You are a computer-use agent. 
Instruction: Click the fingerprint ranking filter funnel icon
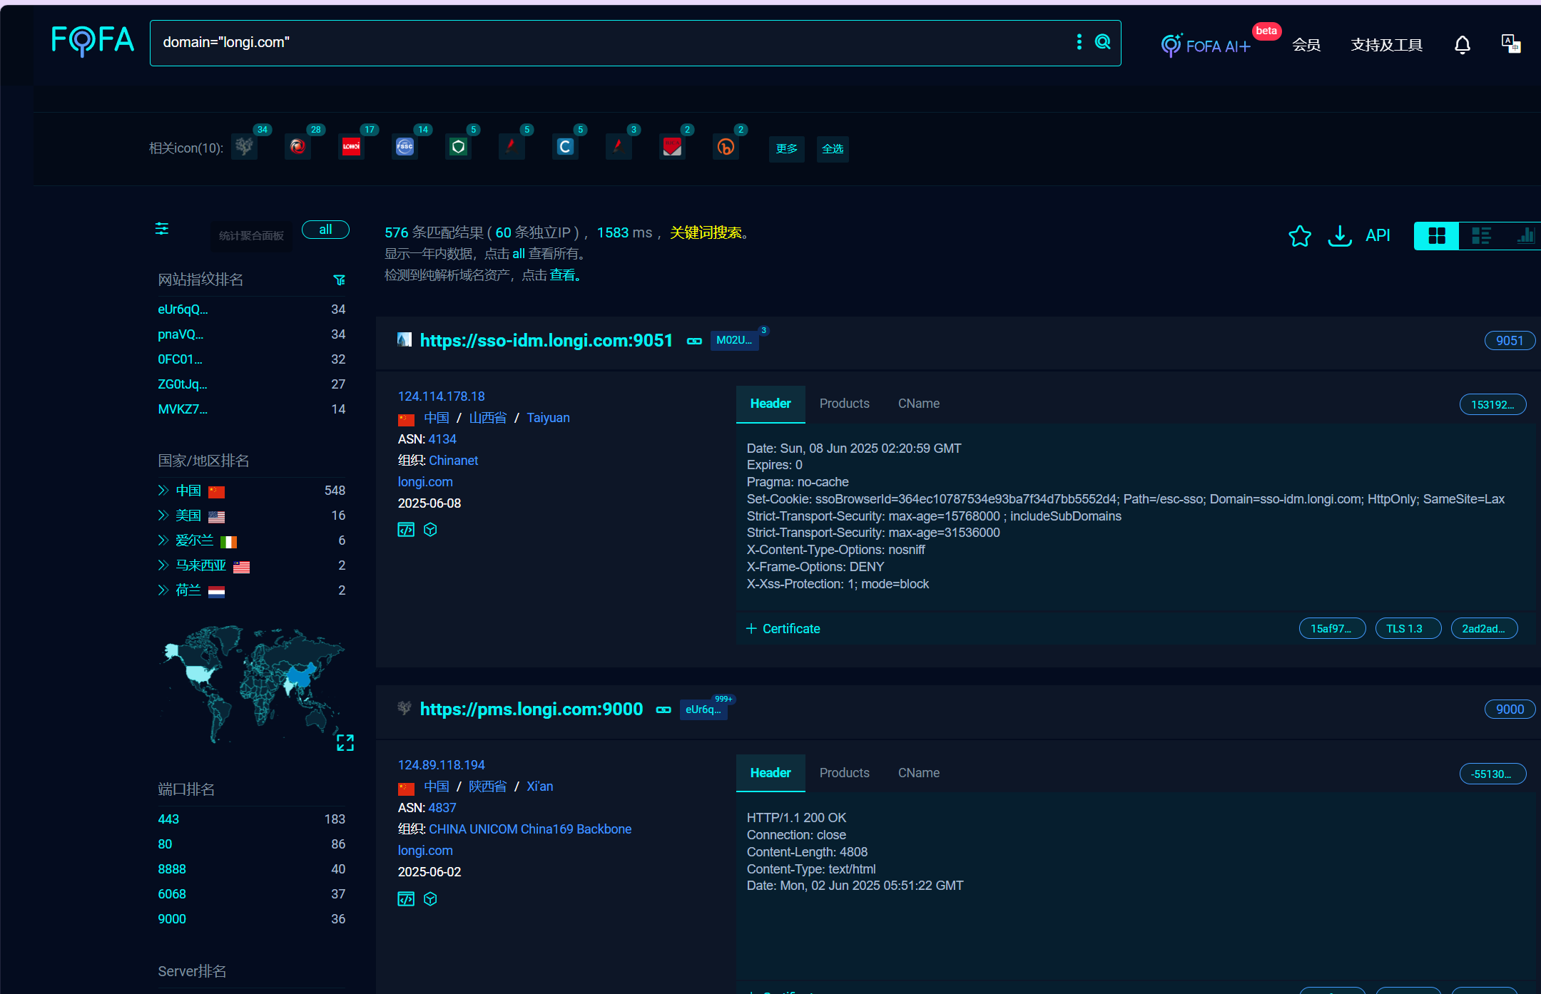[x=340, y=280]
